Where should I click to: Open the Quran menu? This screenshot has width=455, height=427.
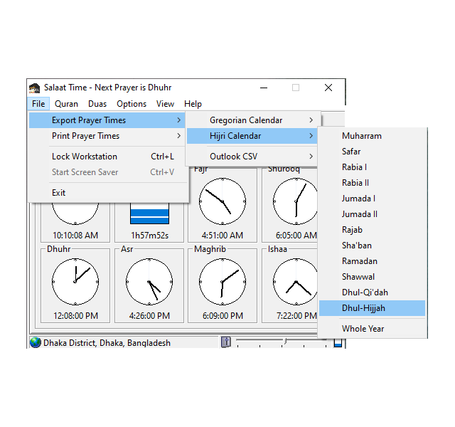(x=66, y=104)
